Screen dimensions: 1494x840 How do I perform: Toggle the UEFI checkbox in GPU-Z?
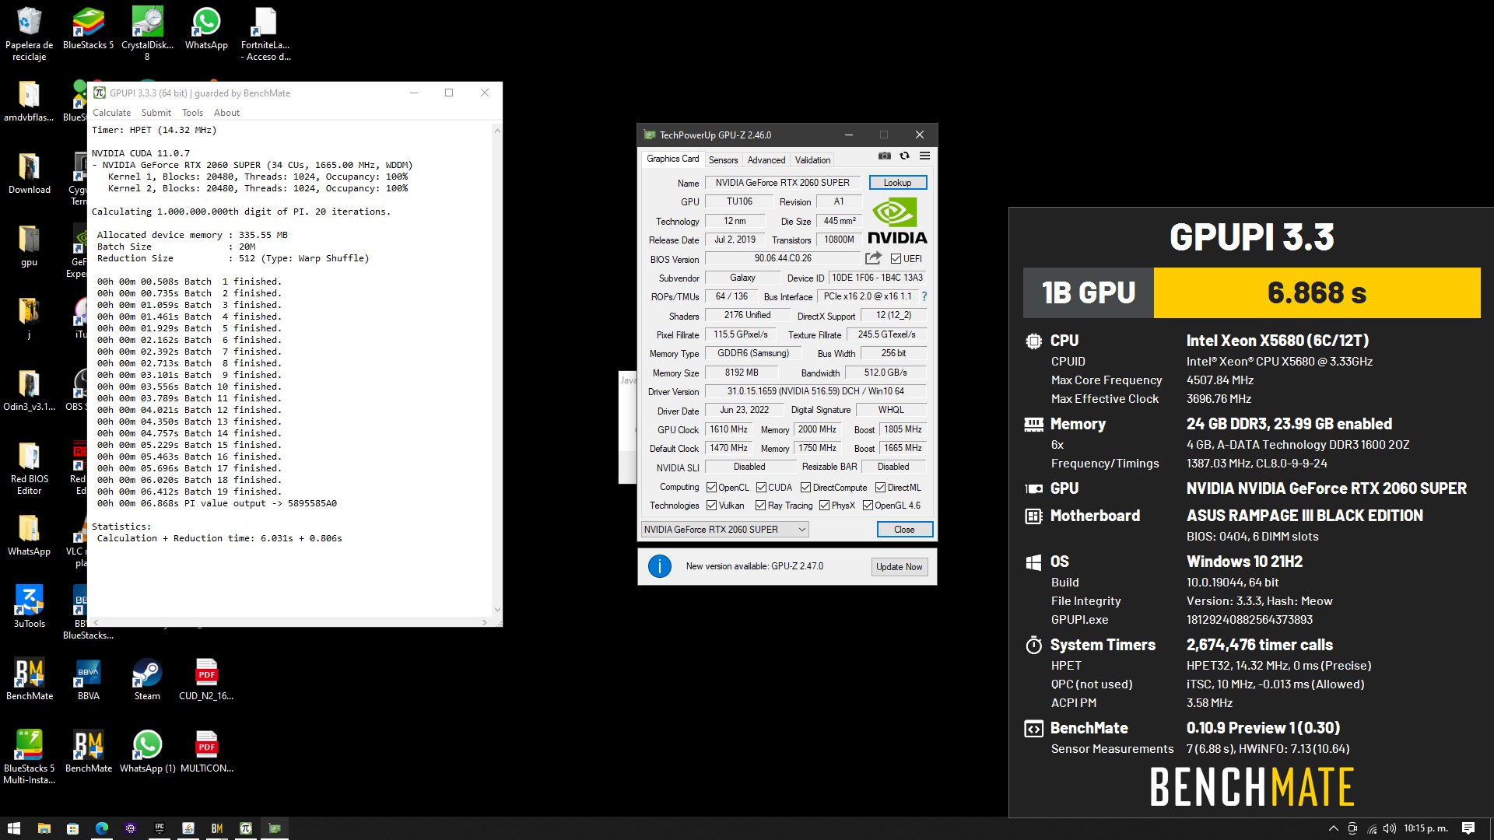tap(896, 259)
